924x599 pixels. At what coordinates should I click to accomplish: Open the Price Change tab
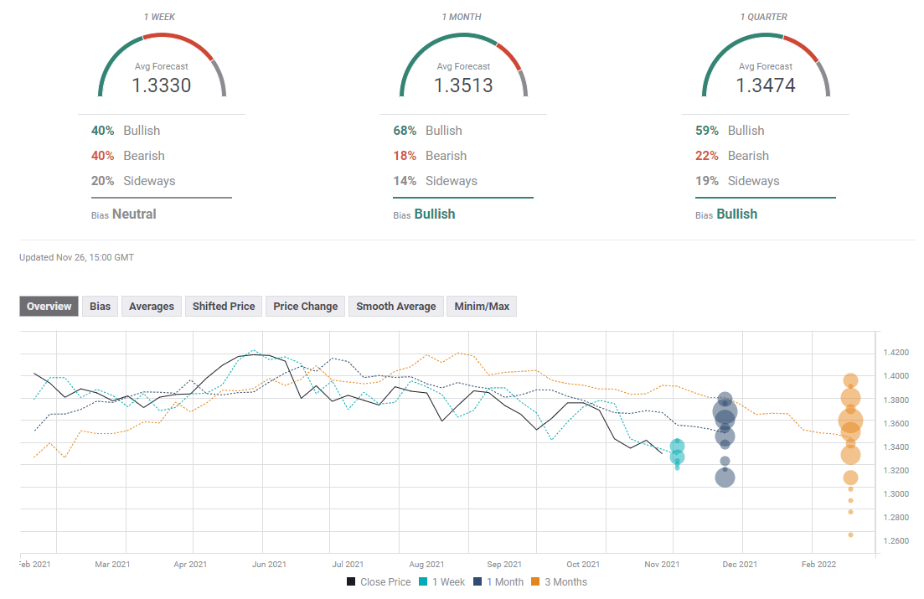(306, 307)
